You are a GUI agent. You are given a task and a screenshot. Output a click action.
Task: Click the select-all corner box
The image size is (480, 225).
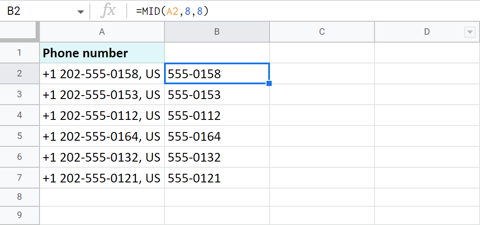click(20, 32)
